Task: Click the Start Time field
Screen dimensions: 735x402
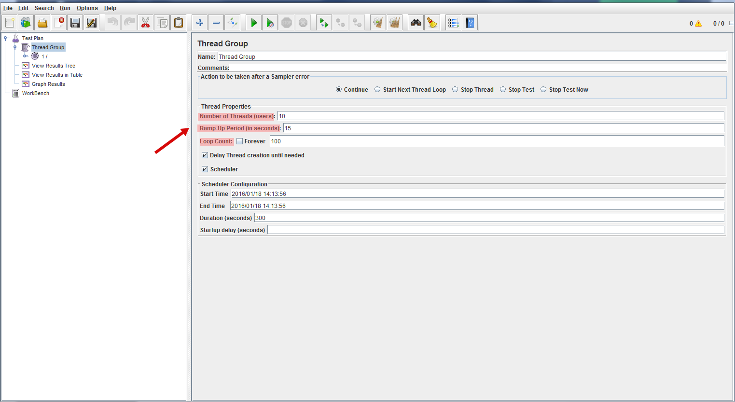Action: [477, 194]
